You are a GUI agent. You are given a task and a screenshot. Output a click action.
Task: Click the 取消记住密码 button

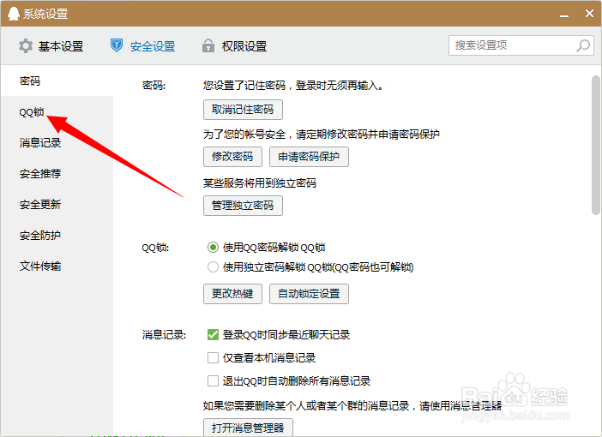(x=243, y=110)
